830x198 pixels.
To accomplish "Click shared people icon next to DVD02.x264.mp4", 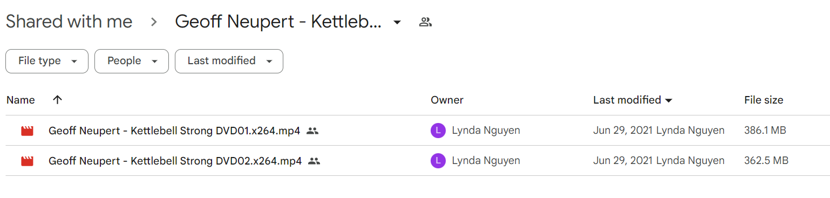I will pyautogui.click(x=314, y=161).
